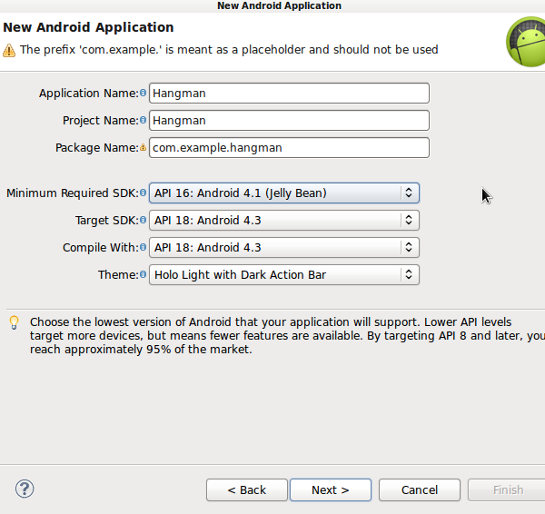Open the Theme dropdown
545x514 pixels.
[284, 274]
